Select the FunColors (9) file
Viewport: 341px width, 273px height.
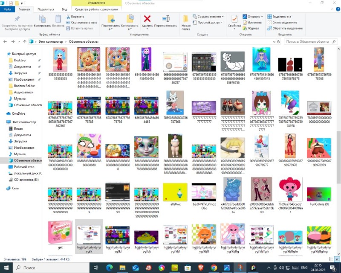(319, 196)
